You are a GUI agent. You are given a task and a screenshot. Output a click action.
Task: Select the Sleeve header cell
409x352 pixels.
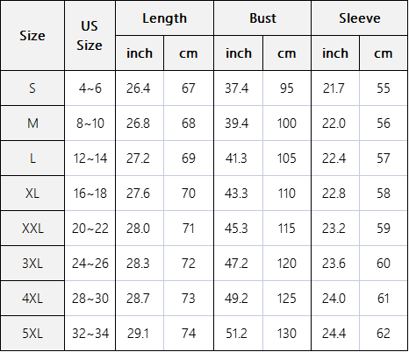coord(360,18)
